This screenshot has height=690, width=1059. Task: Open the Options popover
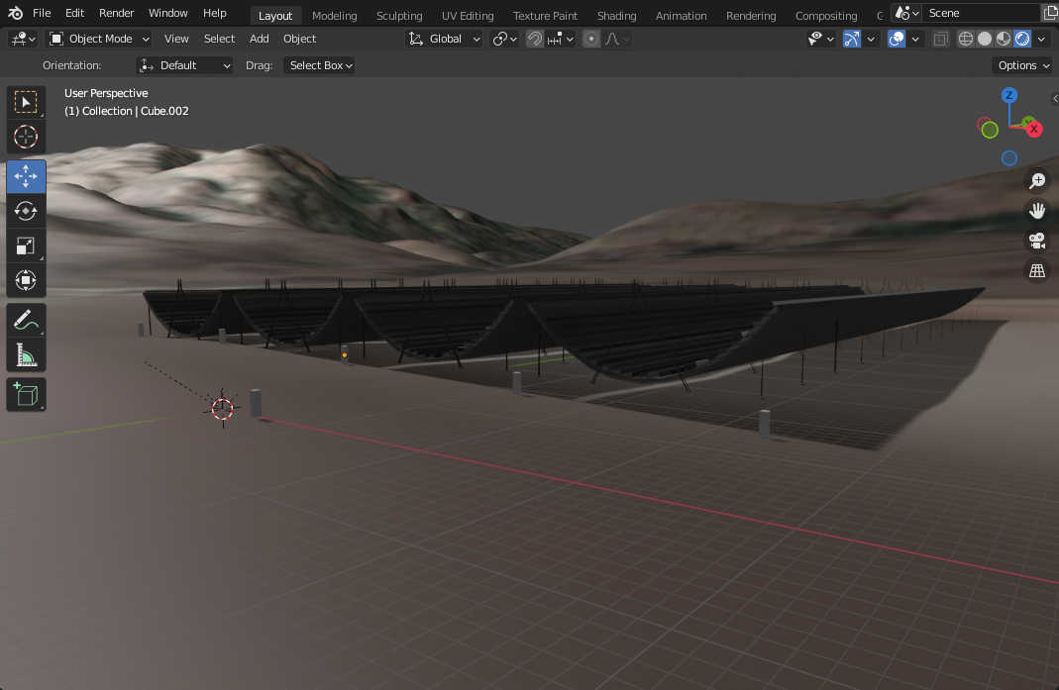pyautogui.click(x=1021, y=65)
